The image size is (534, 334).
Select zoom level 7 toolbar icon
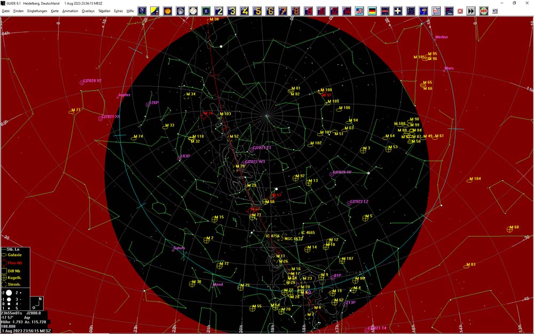point(282,11)
